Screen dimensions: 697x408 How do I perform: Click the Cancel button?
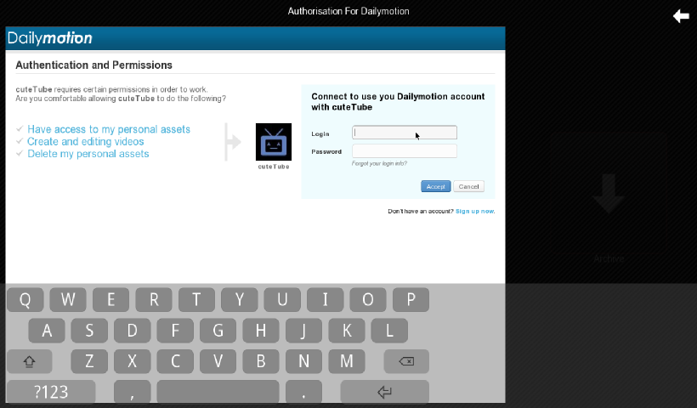coord(467,186)
